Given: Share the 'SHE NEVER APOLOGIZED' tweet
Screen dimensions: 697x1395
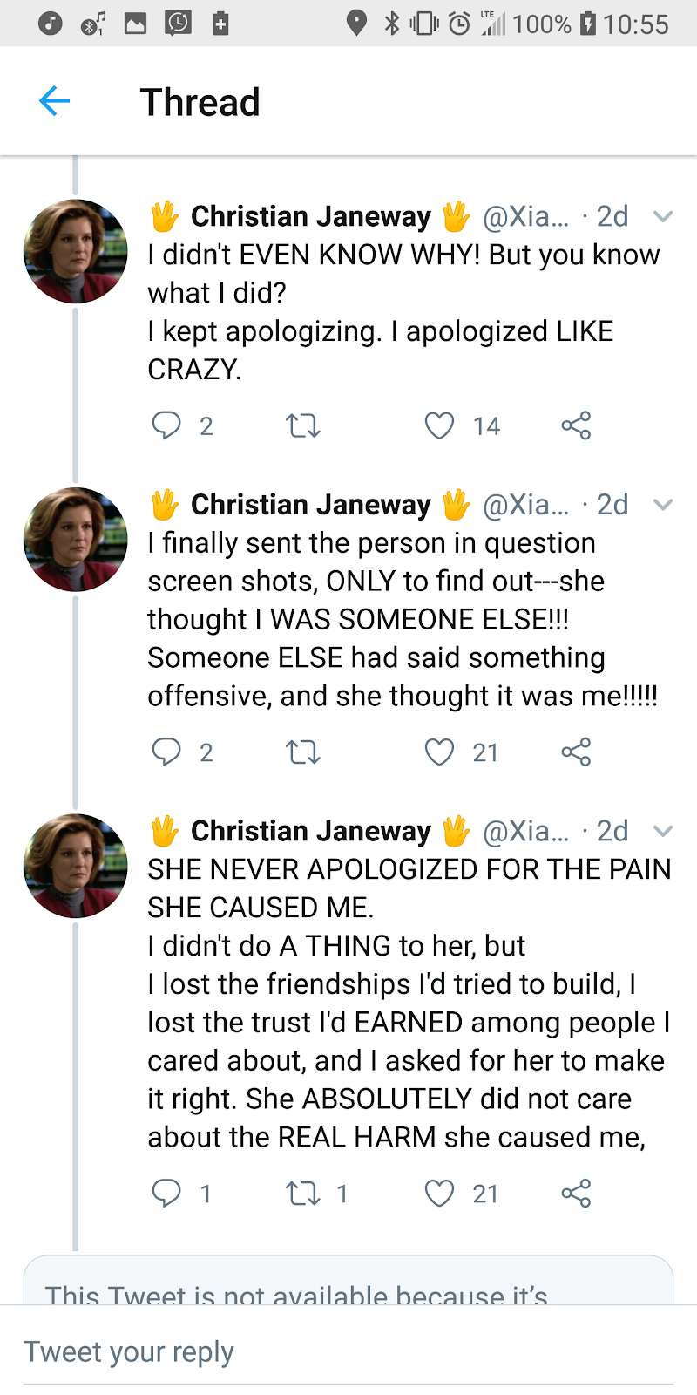Looking at the screenshot, I should pos(576,1193).
